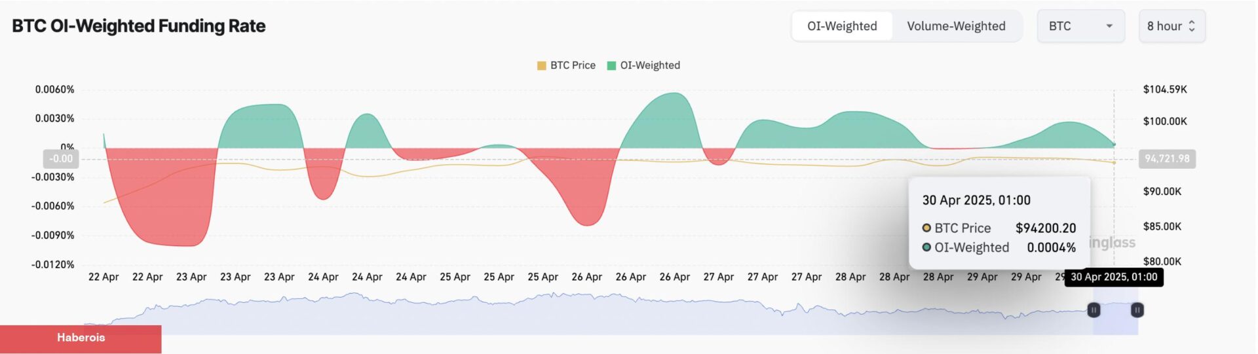Click the BTC OI-Weighted Funding Rate title

click(x=139, y=26)
